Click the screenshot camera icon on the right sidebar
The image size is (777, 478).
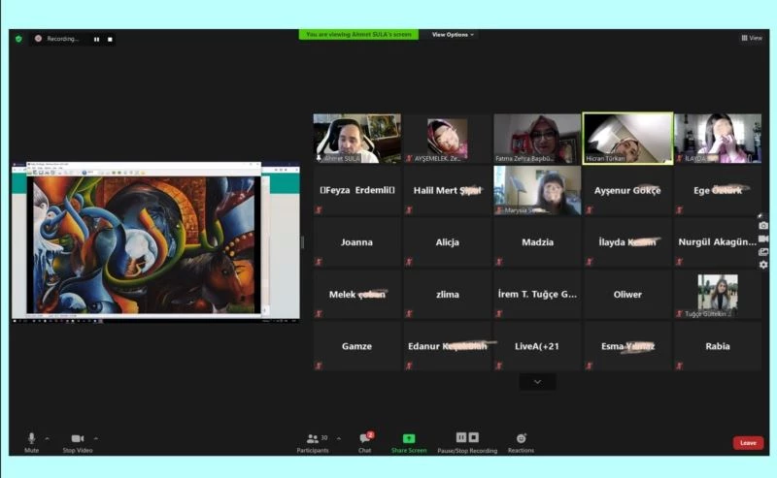[x=763, y=226]
